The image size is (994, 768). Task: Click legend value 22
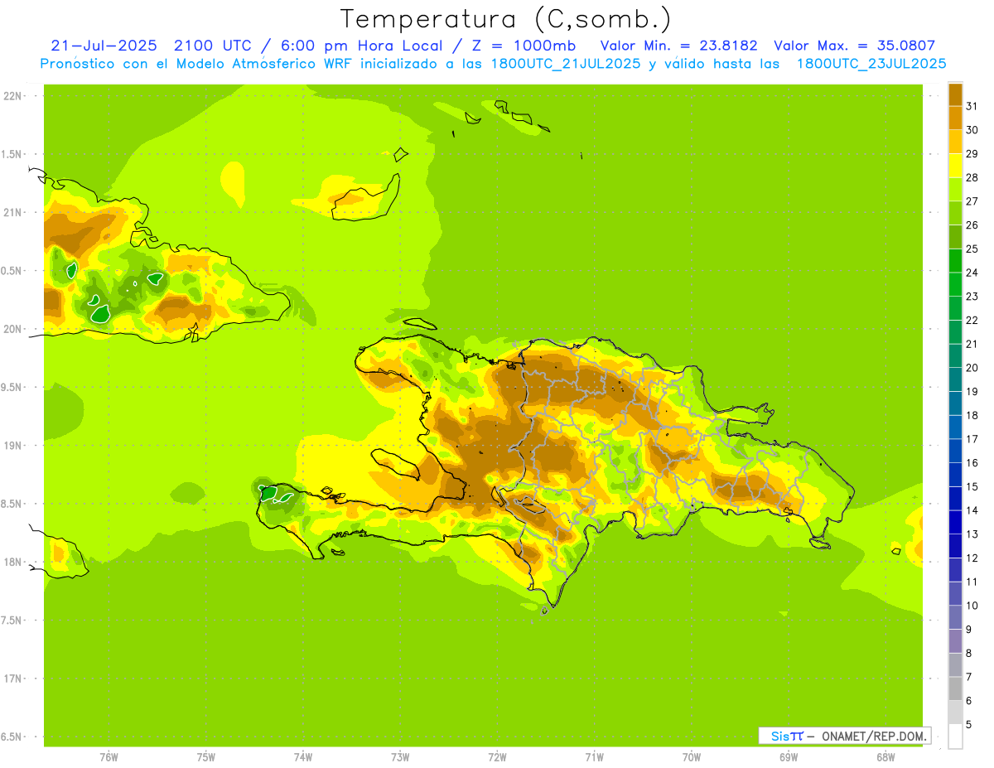(x=972, y=321)
